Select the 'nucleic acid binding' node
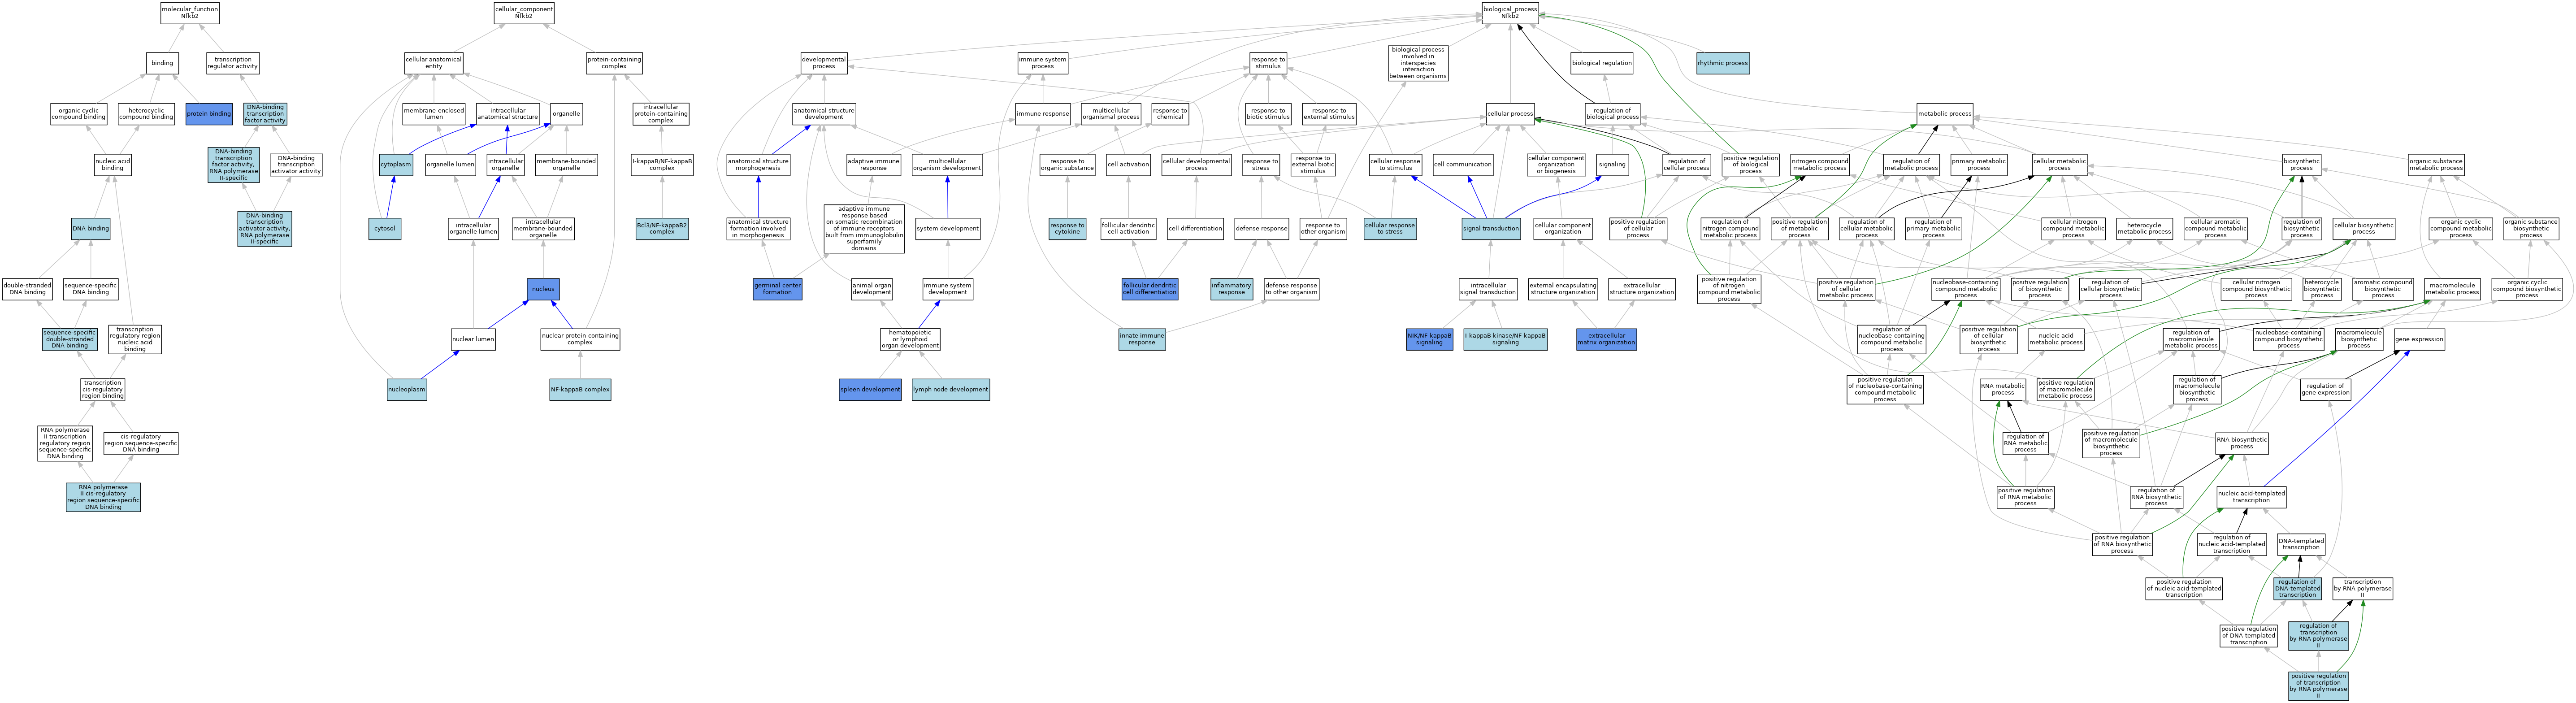 pyautogui.click(x=113, y=164)
